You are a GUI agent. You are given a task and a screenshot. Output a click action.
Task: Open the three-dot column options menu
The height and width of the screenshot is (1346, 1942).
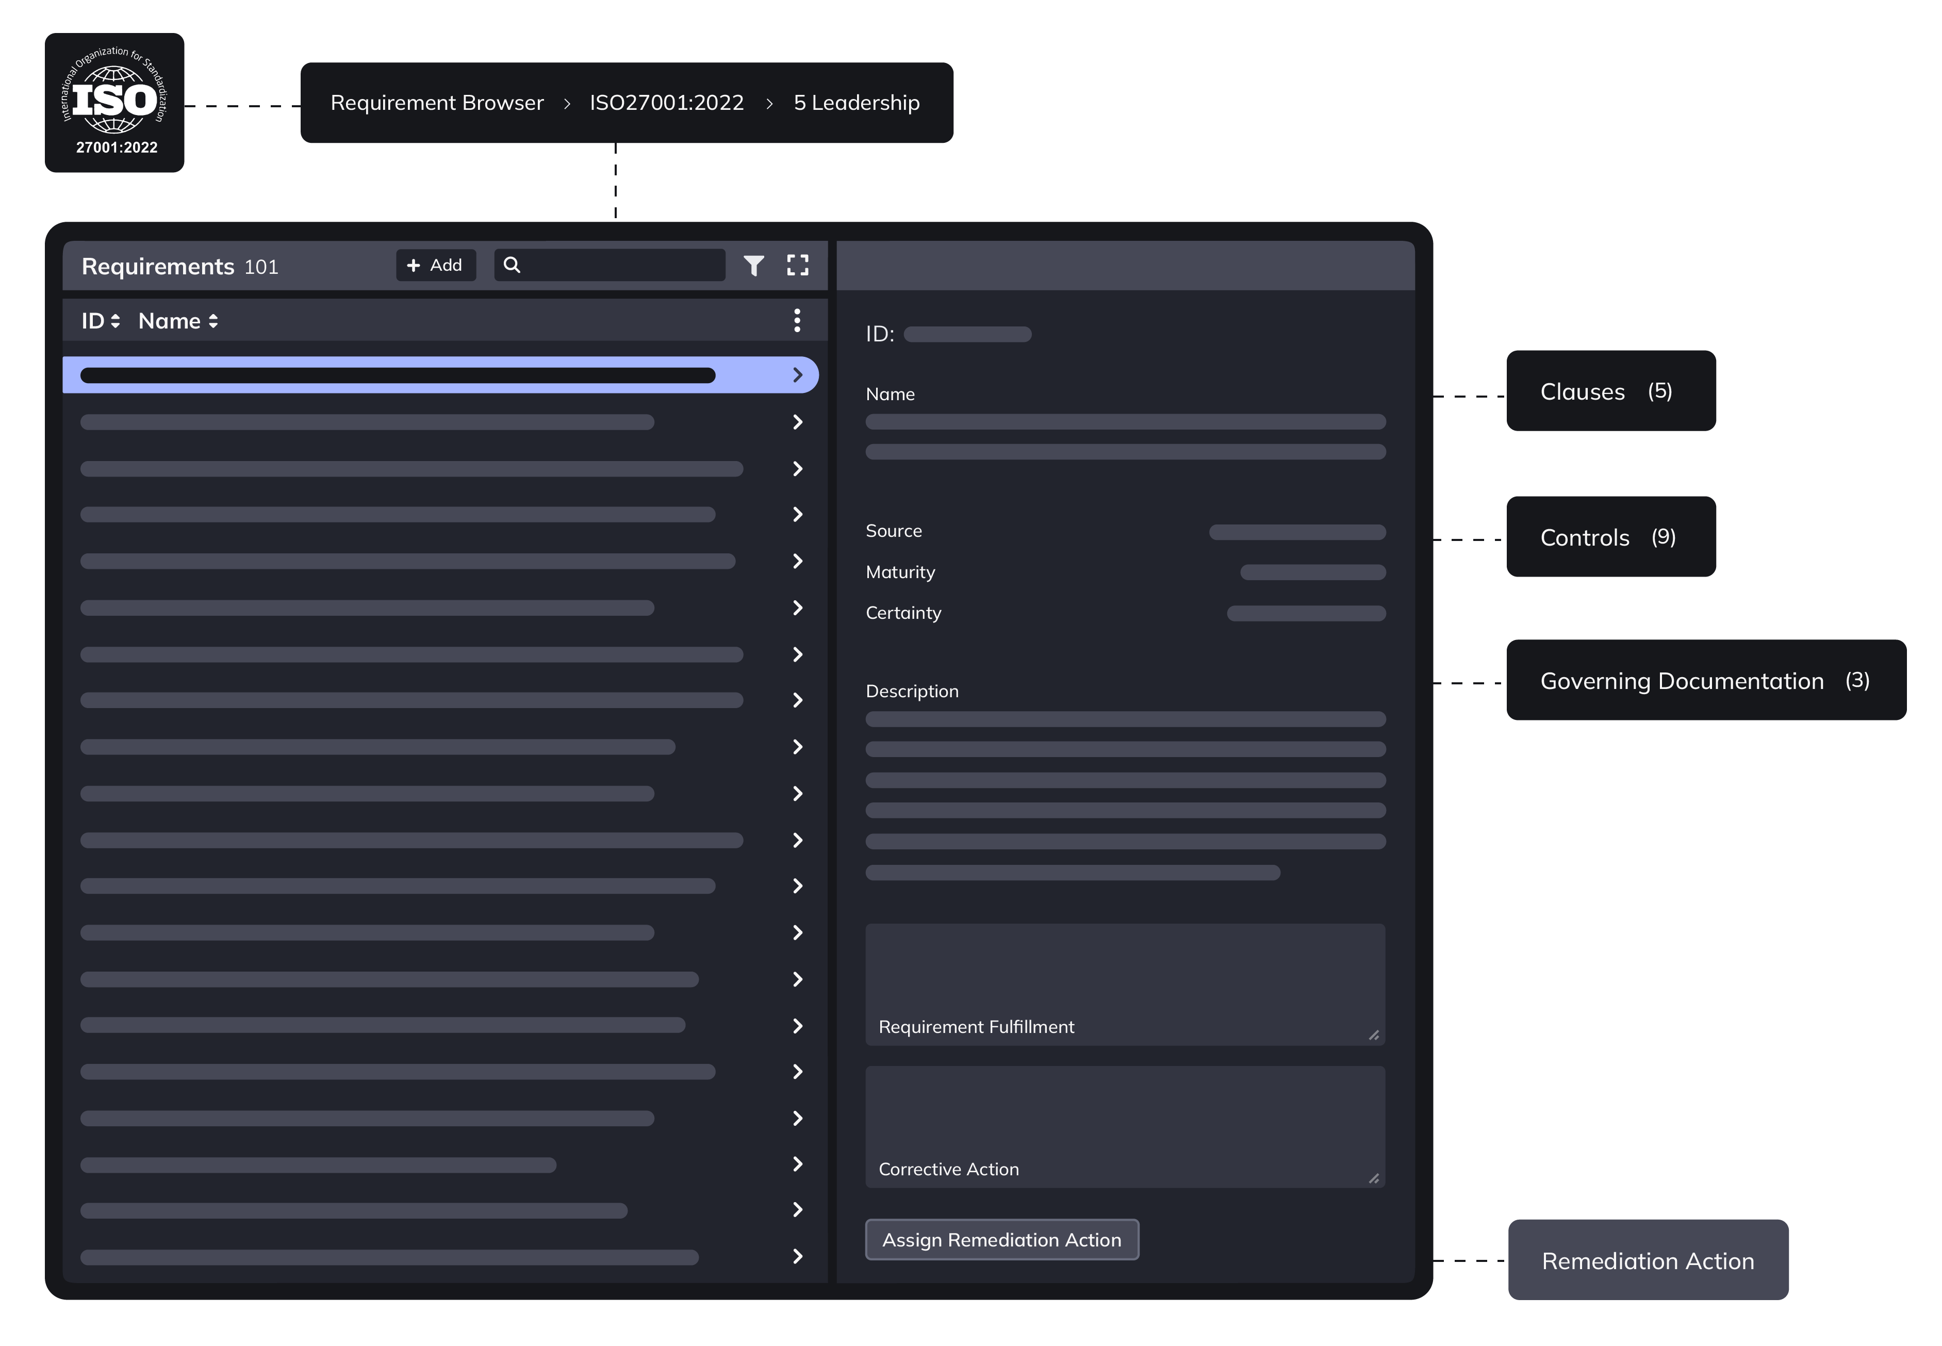pyautogui.click(x=796, y=320)
